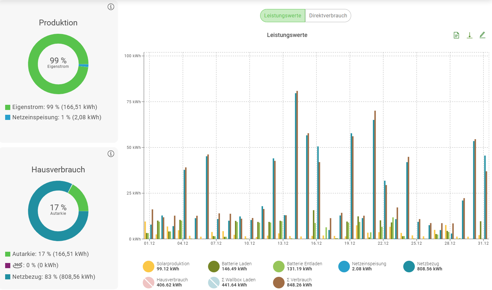The image size is (492, 290).
Task: Click the info icon in Hausverbrauch panel
Action: tap(111, 154)
